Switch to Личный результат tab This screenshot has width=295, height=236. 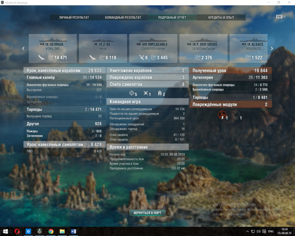[x=74, y=17]
